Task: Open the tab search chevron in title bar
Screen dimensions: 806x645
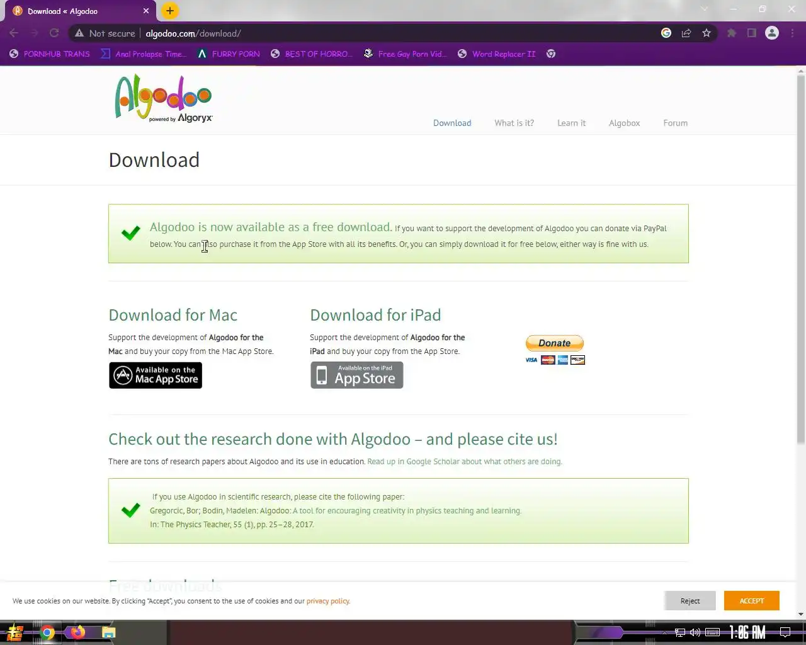Action: tap(705, 9)
